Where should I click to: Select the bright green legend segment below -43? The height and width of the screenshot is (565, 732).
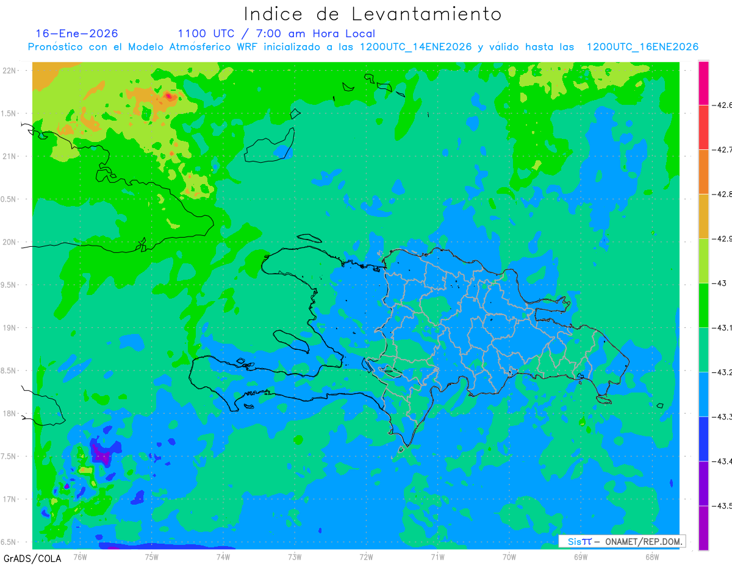(703, 305)
